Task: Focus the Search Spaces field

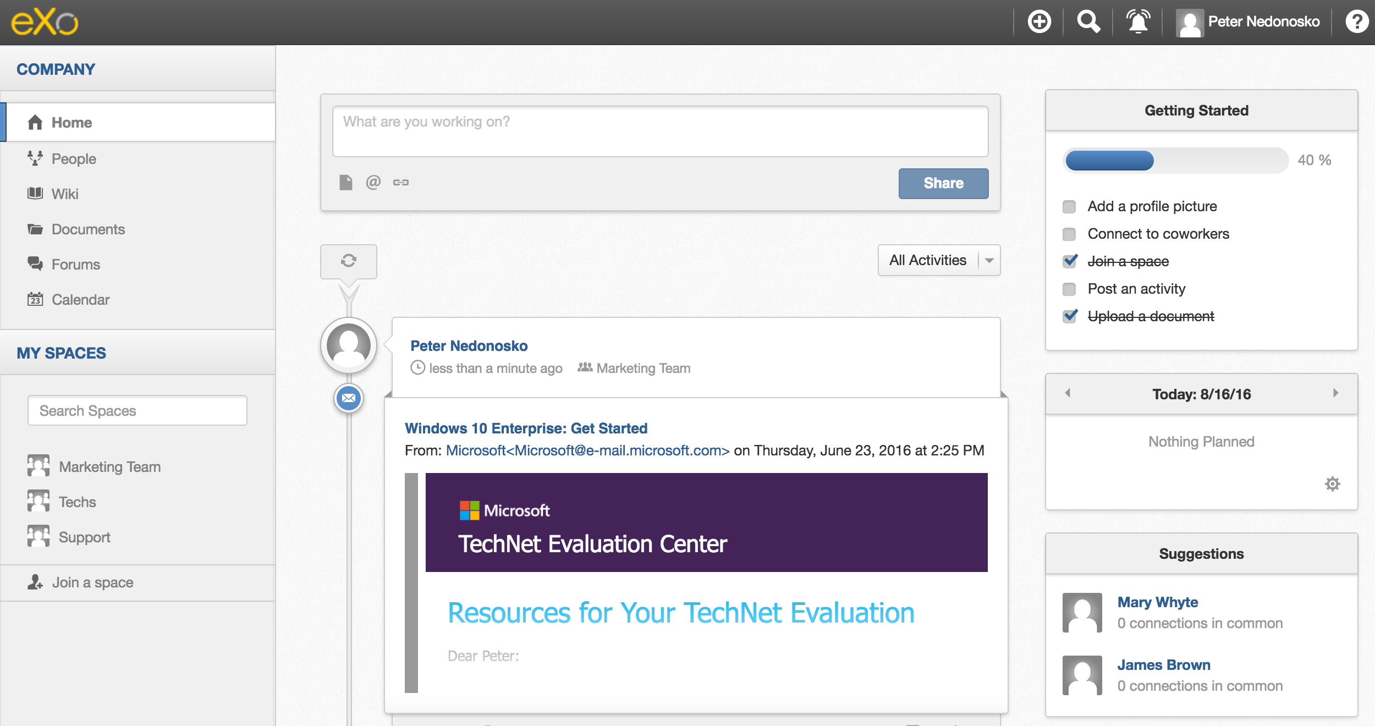Action: pyautogui.click(x=137, y=410)
